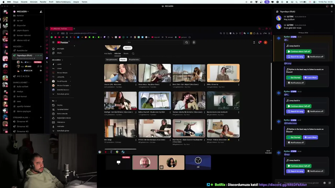This screenshot has height=188, width=335.
Task: Open YouTube notifications bell
Action: coord(259,42)
